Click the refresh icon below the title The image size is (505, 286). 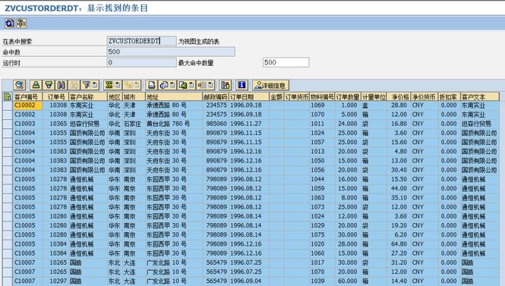click(10, 23)
